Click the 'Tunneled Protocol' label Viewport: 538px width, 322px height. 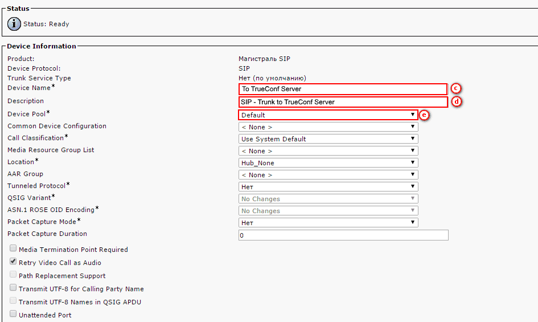pos(36,186)
